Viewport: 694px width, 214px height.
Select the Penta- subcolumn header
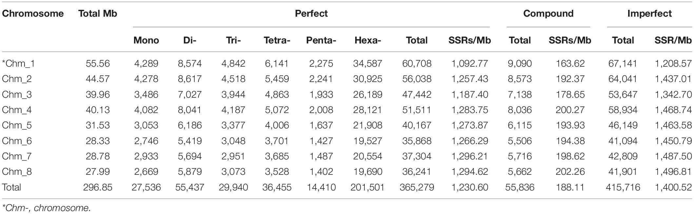pos(321,41)
